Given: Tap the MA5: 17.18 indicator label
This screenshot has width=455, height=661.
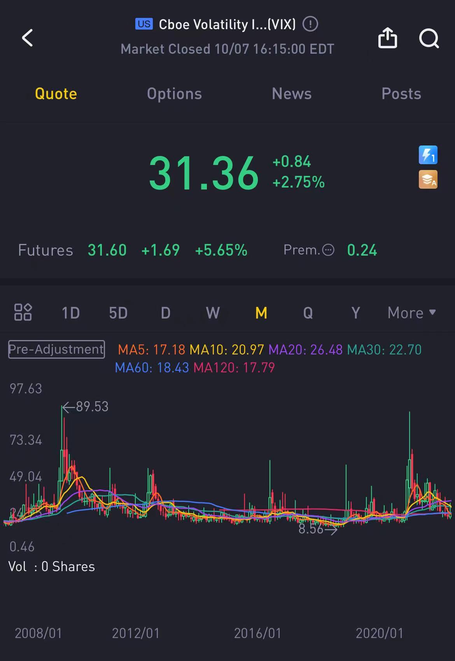Looking at the screenshot, I should tap(152, 349).
